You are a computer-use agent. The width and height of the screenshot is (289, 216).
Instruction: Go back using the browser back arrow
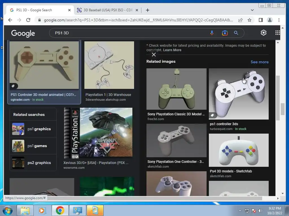pos(10,20)
